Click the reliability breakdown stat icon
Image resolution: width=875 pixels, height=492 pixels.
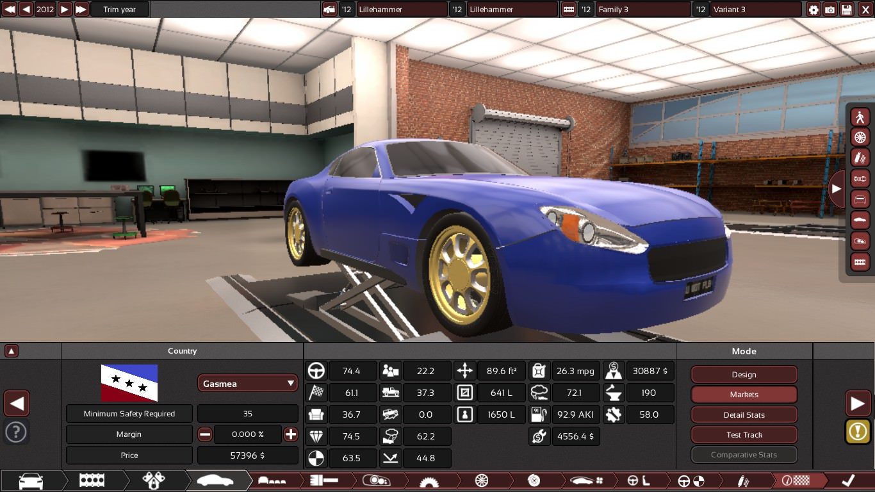click(391, 436)
